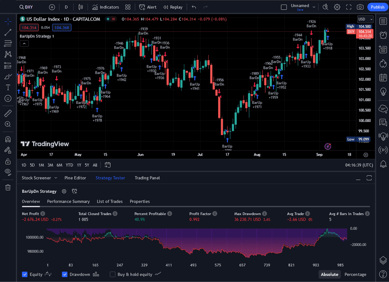The image size is (389, 282).
Task: Click the Replay button in top toolbar
Action: [173, 7]
